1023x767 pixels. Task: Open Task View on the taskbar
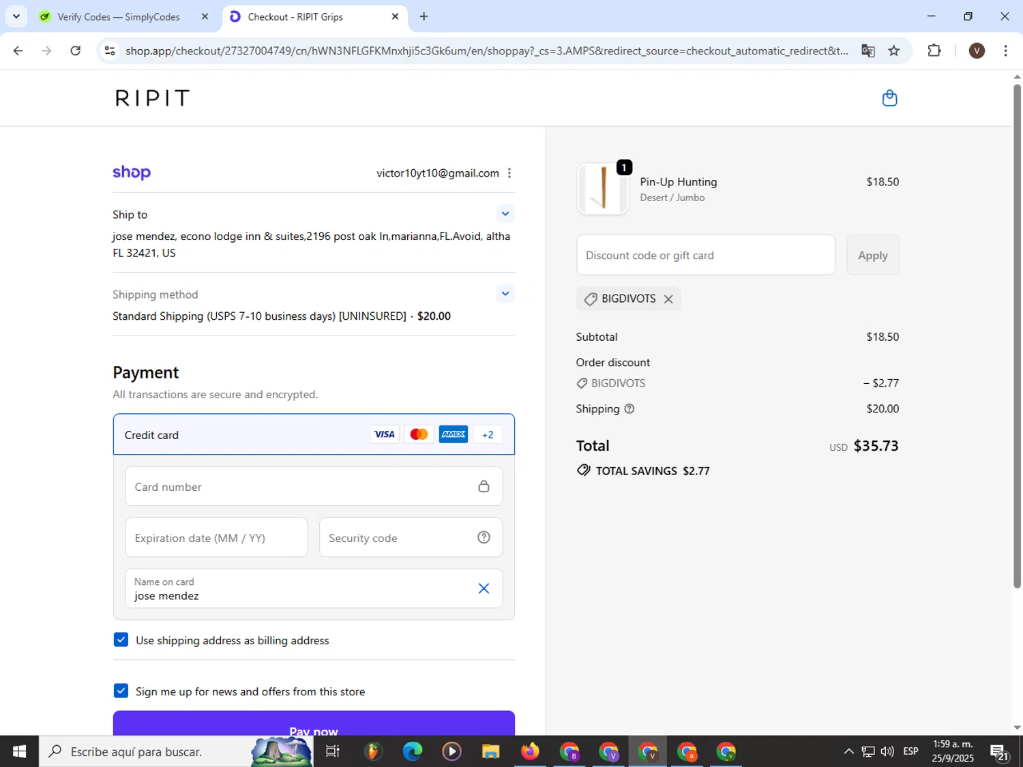point(333,751)
